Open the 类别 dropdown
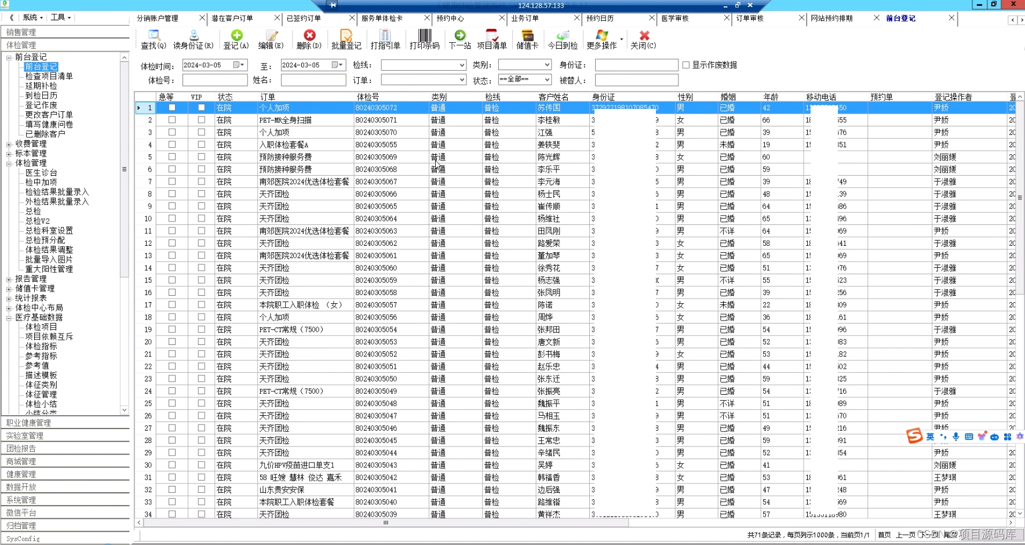This screenshot has height=545, width=1025. 546,65
